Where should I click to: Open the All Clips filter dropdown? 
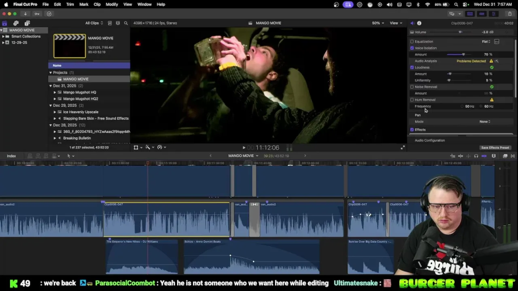tap(94, 23)
